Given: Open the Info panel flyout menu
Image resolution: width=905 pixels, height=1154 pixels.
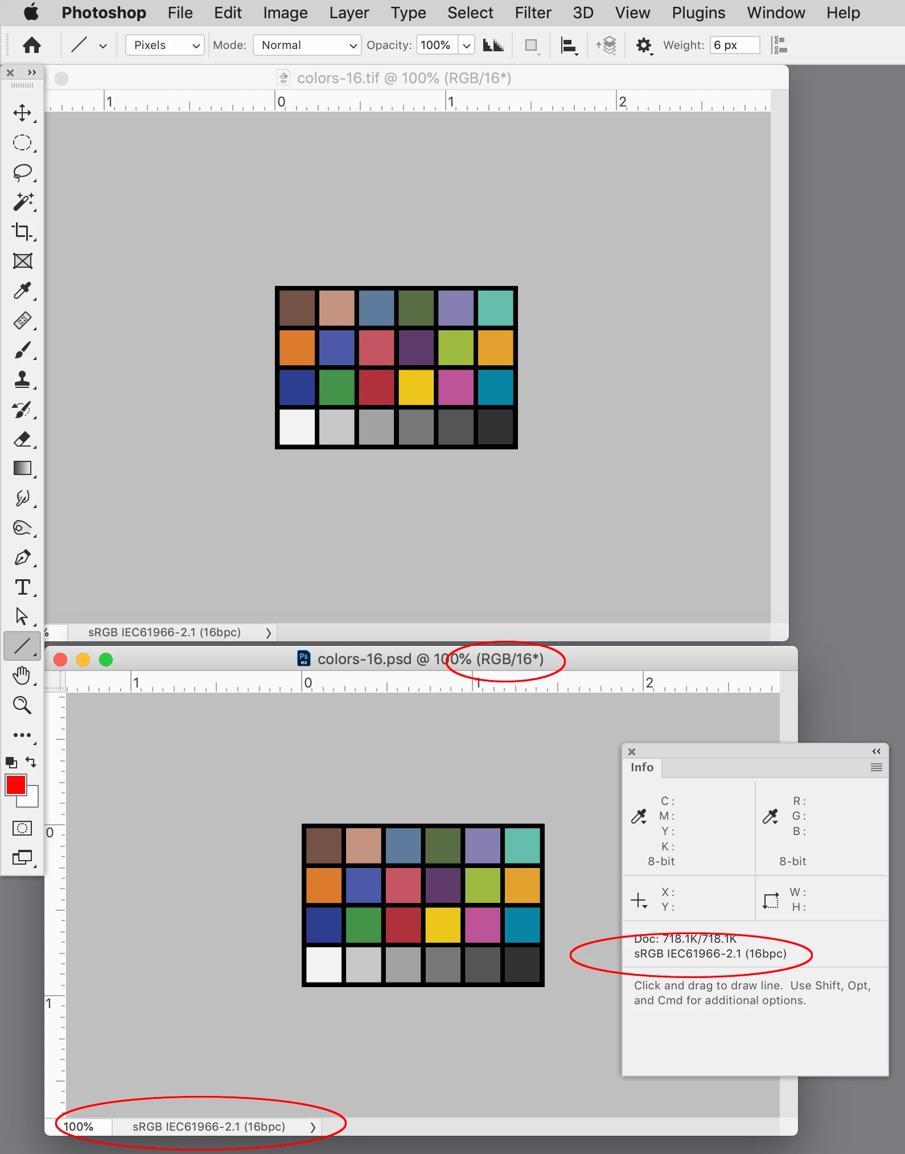Looking at the screenshot, I should [x=877, y=768].
